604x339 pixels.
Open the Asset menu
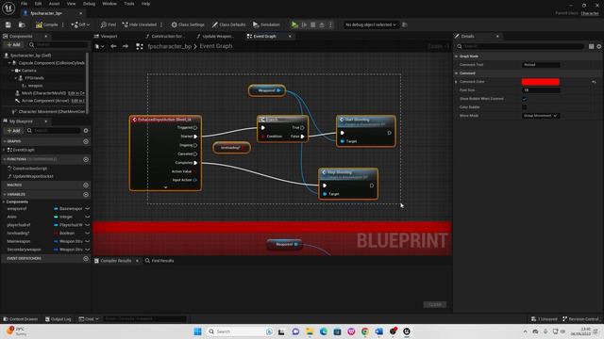click(54, 4)
